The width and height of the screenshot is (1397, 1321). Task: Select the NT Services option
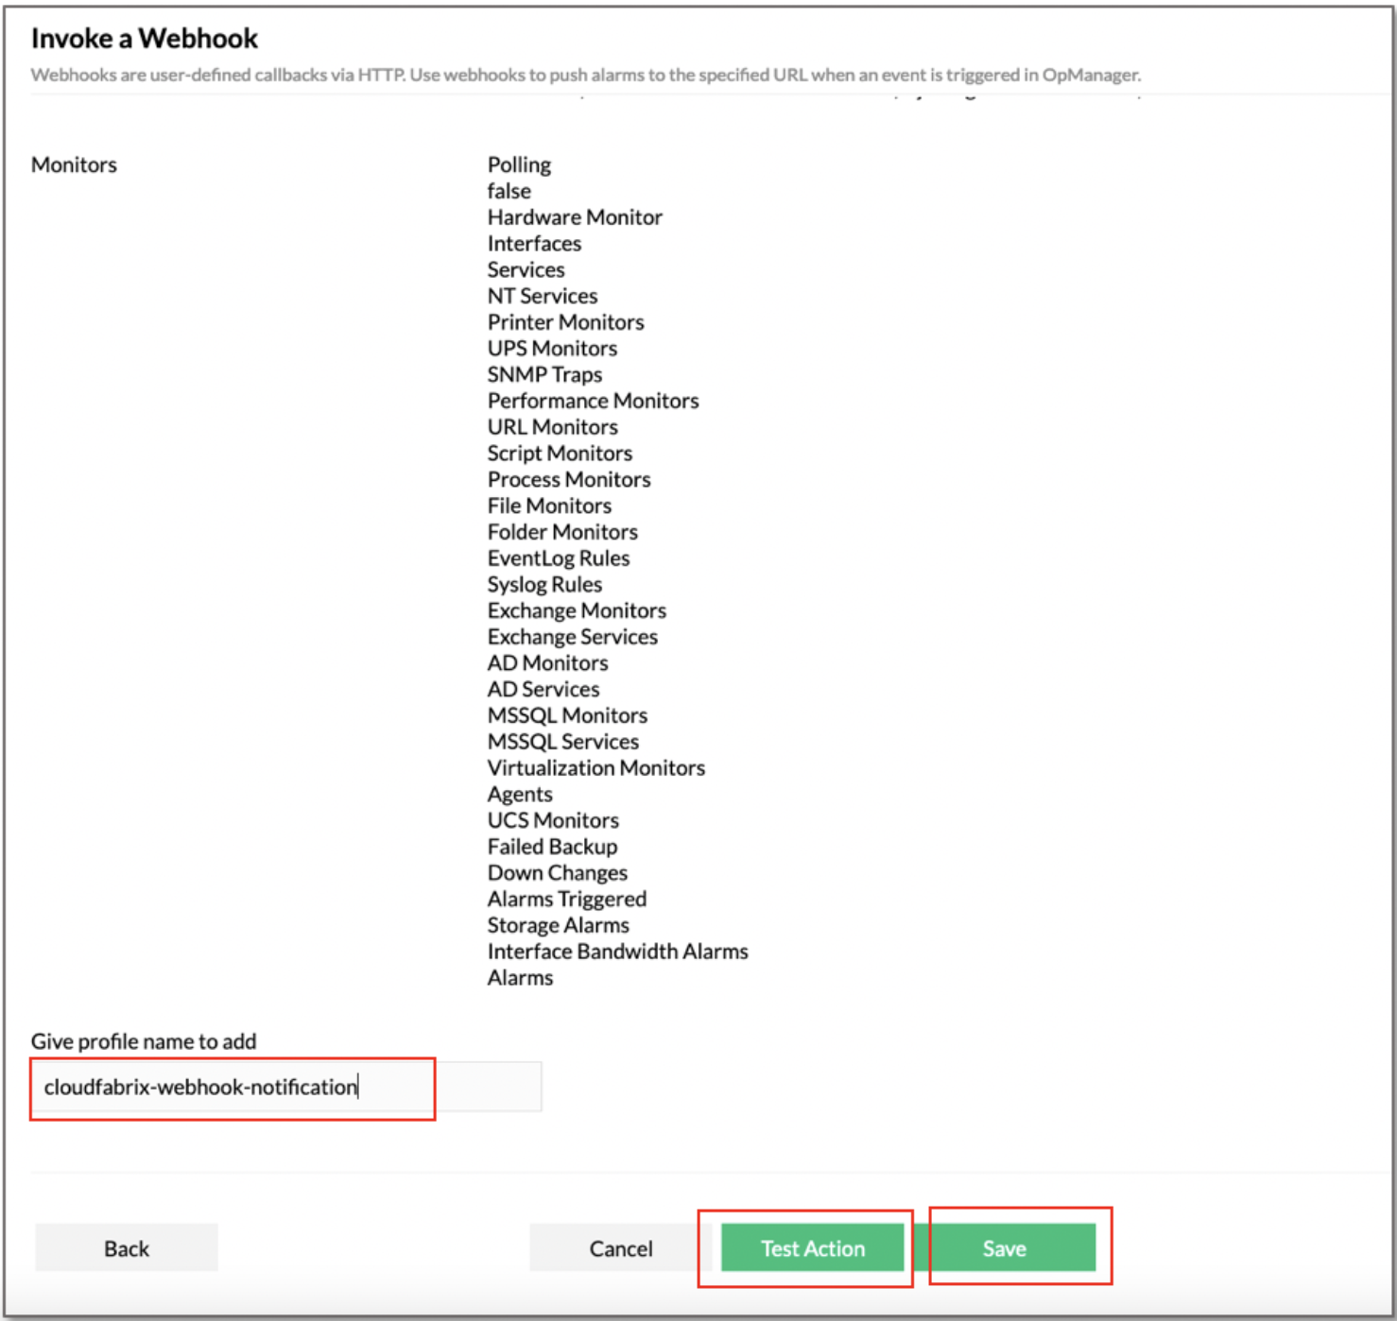point(542,295)
